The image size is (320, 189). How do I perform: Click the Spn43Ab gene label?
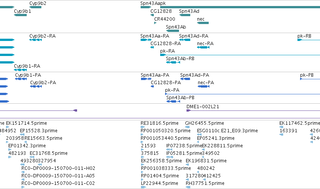176,27
